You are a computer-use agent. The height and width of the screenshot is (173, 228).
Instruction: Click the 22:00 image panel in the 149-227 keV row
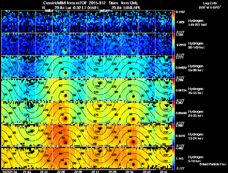point(61,22)
